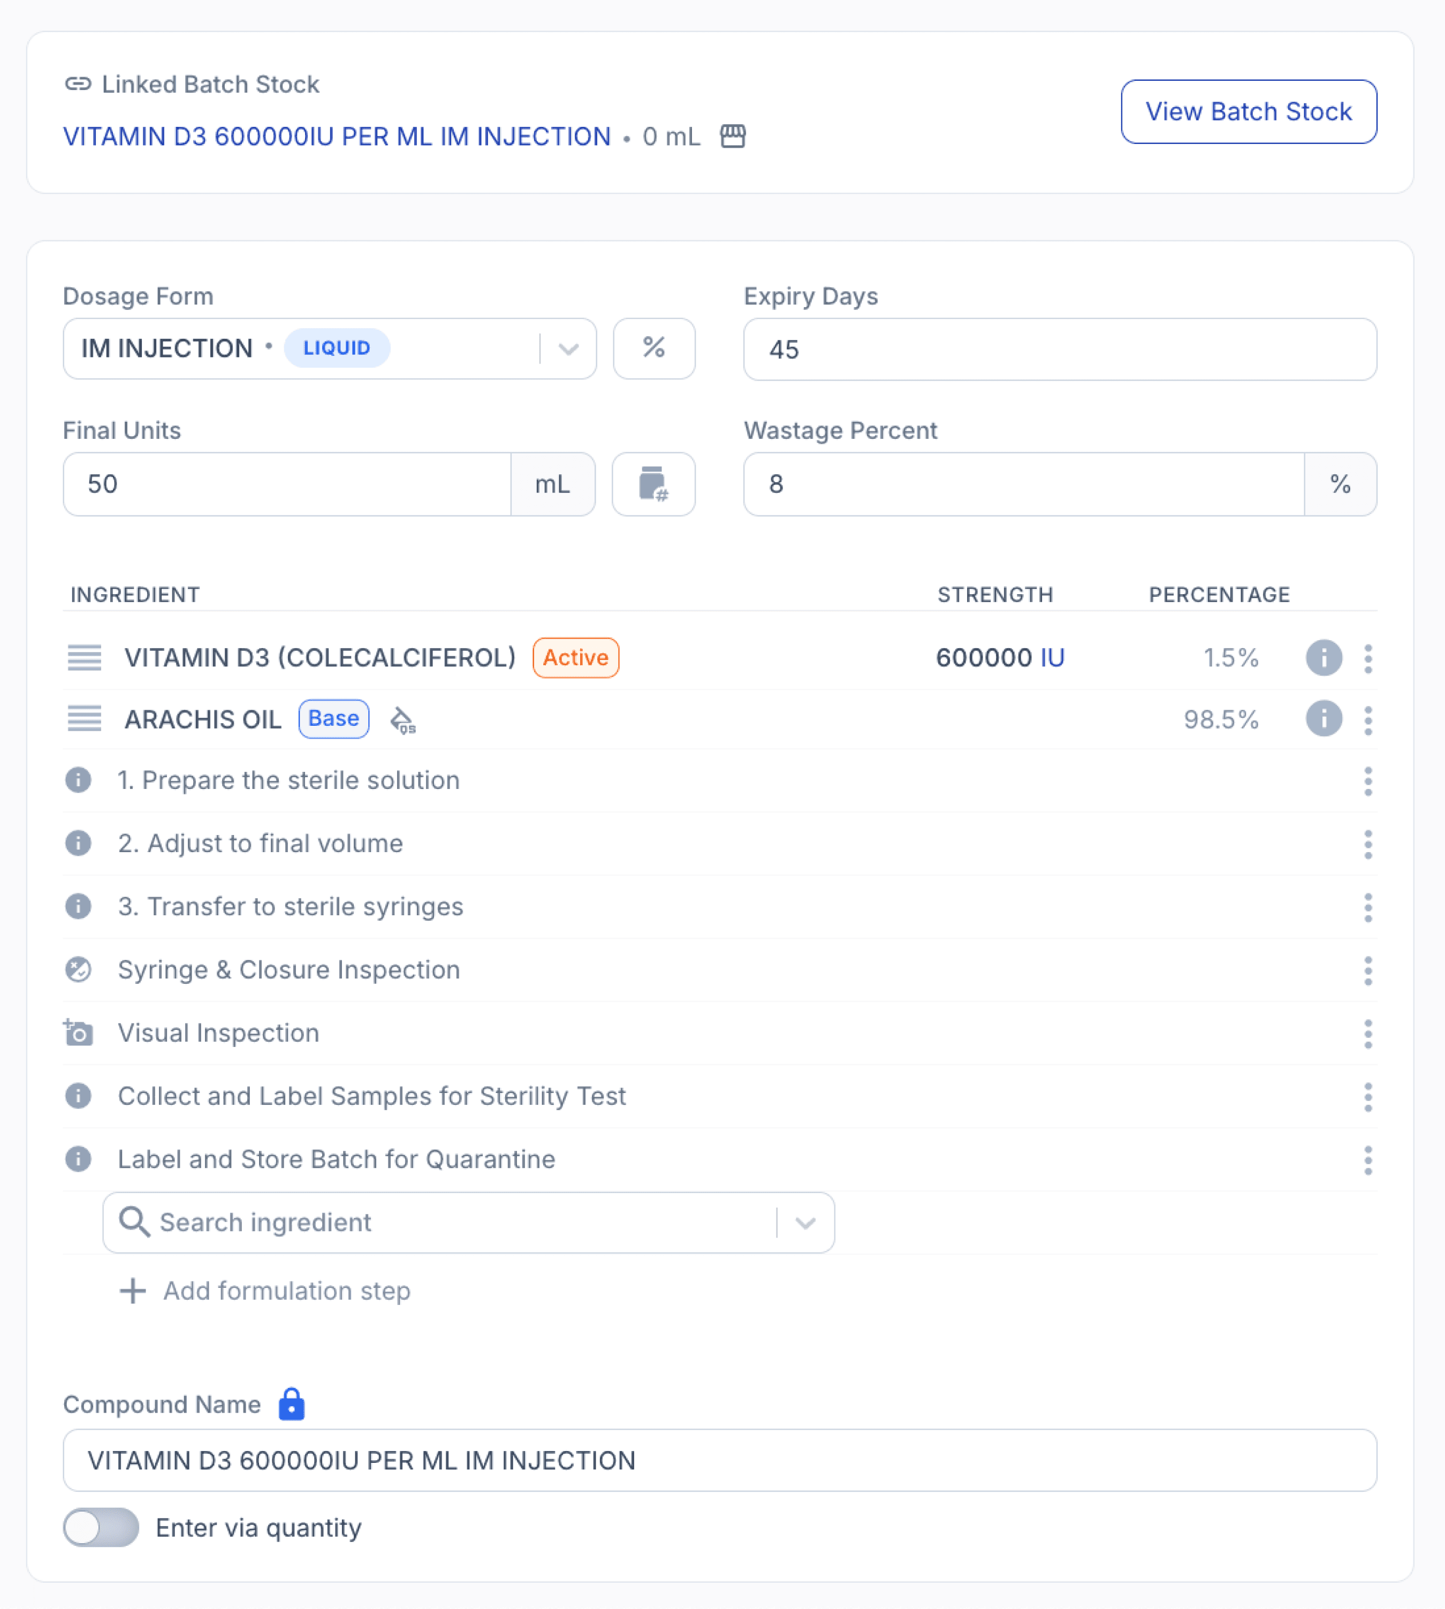Click the Base badge on Arachis Oil
Screen dimensions: 1445x1609
(x=333, y=719)
